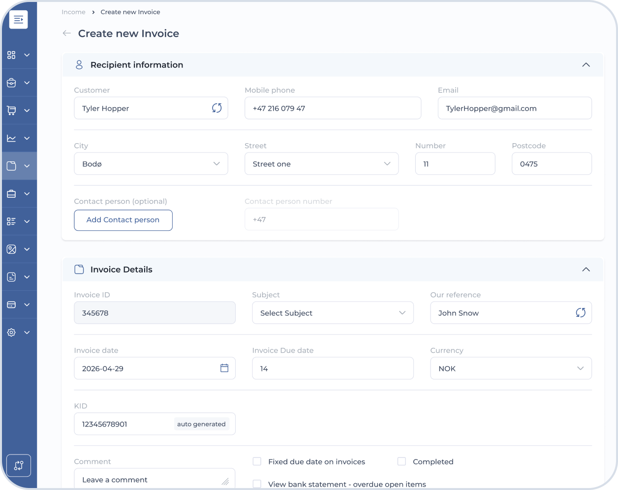The width and height of the screenshot is (618, 490).
Task: Expand the selected folder sidebar menu chevron
Action: click(x=27, y=166)
